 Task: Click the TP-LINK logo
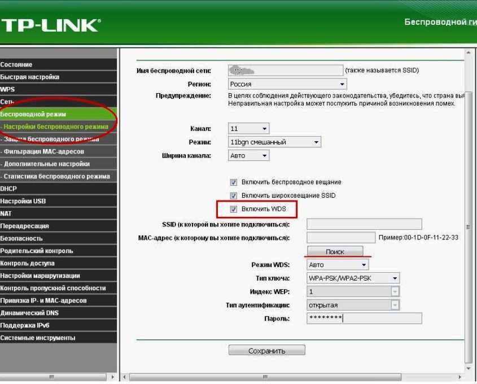[51, 24]
